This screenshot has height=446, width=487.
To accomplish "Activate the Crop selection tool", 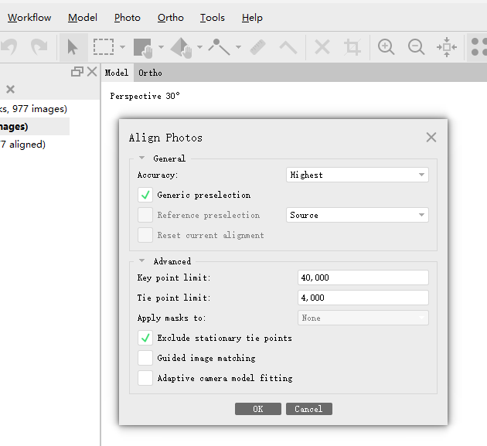I will tap(352, 47).
